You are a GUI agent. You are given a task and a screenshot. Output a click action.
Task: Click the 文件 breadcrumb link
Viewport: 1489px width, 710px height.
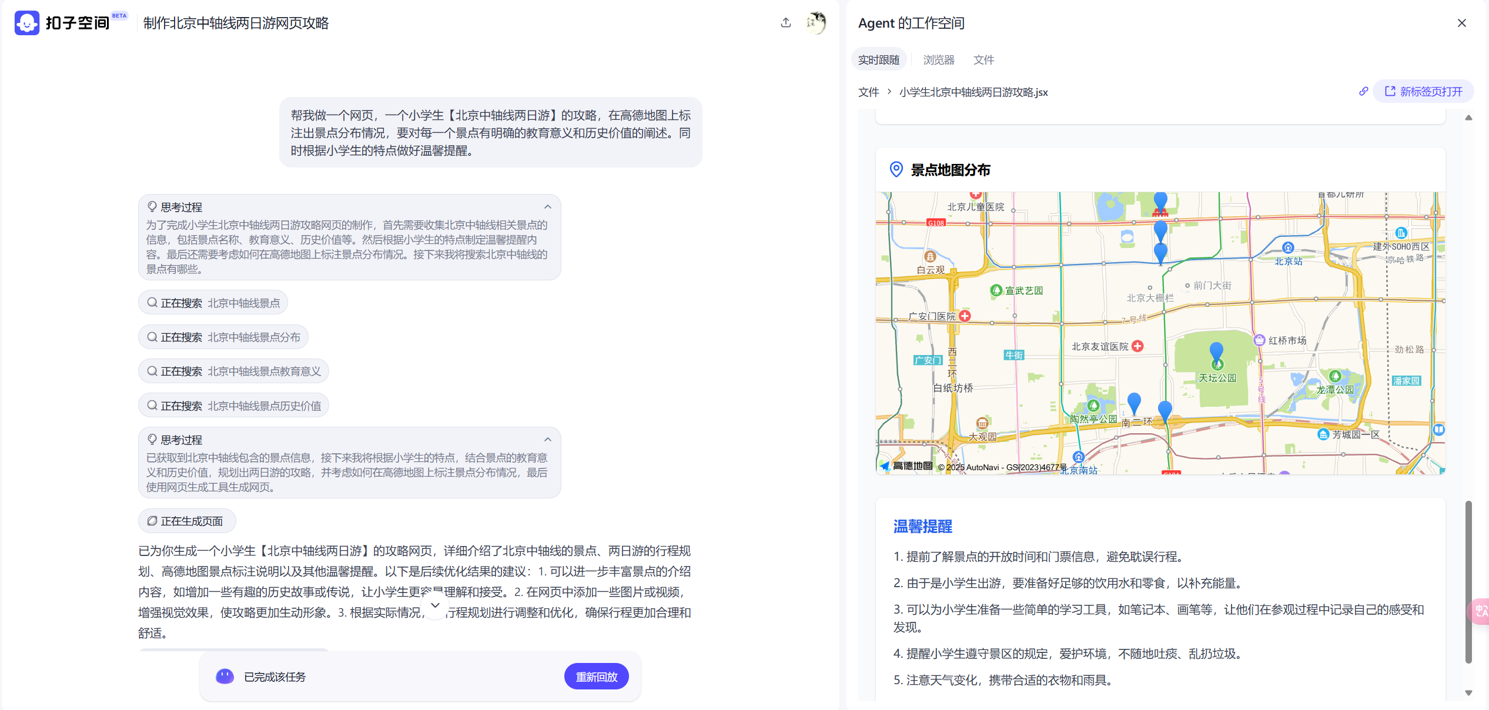pyautogui.click(x=869, y=92)
